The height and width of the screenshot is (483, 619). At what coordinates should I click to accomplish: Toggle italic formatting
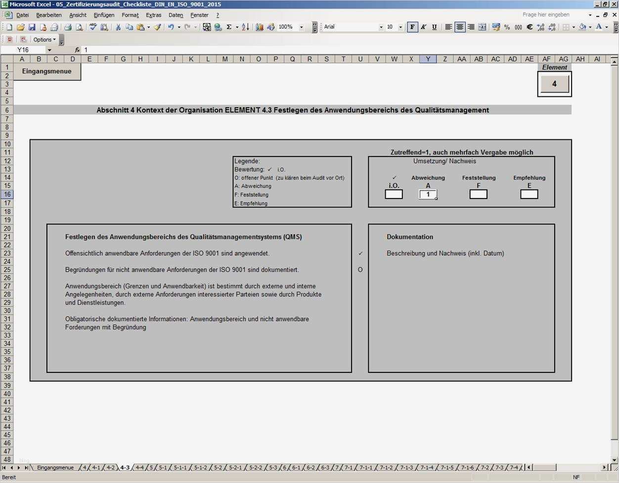423,27
